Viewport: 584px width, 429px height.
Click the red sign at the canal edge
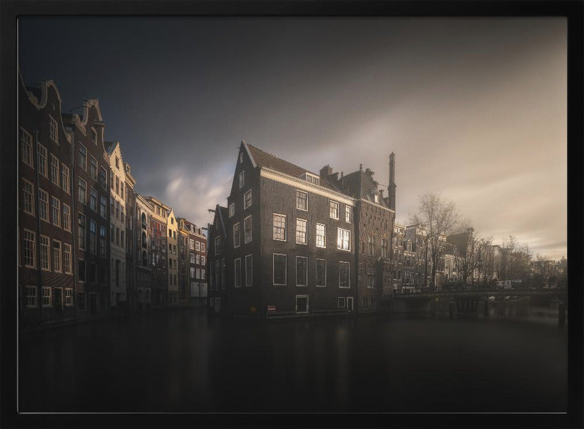tap(271, 310)
